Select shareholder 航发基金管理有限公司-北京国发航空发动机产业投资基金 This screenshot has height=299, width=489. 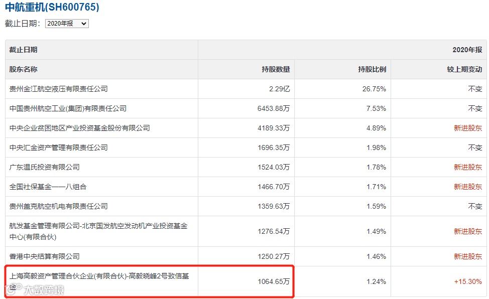98,231
